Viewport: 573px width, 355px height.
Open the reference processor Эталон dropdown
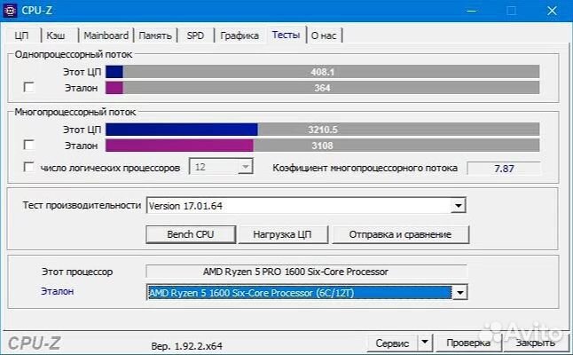tap(460, 293)
